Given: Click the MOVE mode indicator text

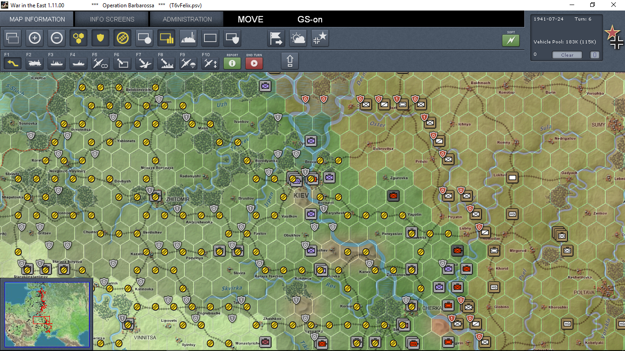Looking at the screenshot, I should click(250, 19).
